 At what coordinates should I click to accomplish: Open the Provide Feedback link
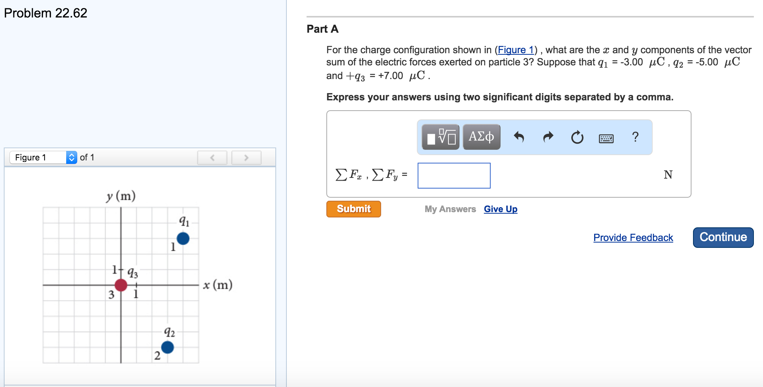pyautogui.click(x=633, y=238)
